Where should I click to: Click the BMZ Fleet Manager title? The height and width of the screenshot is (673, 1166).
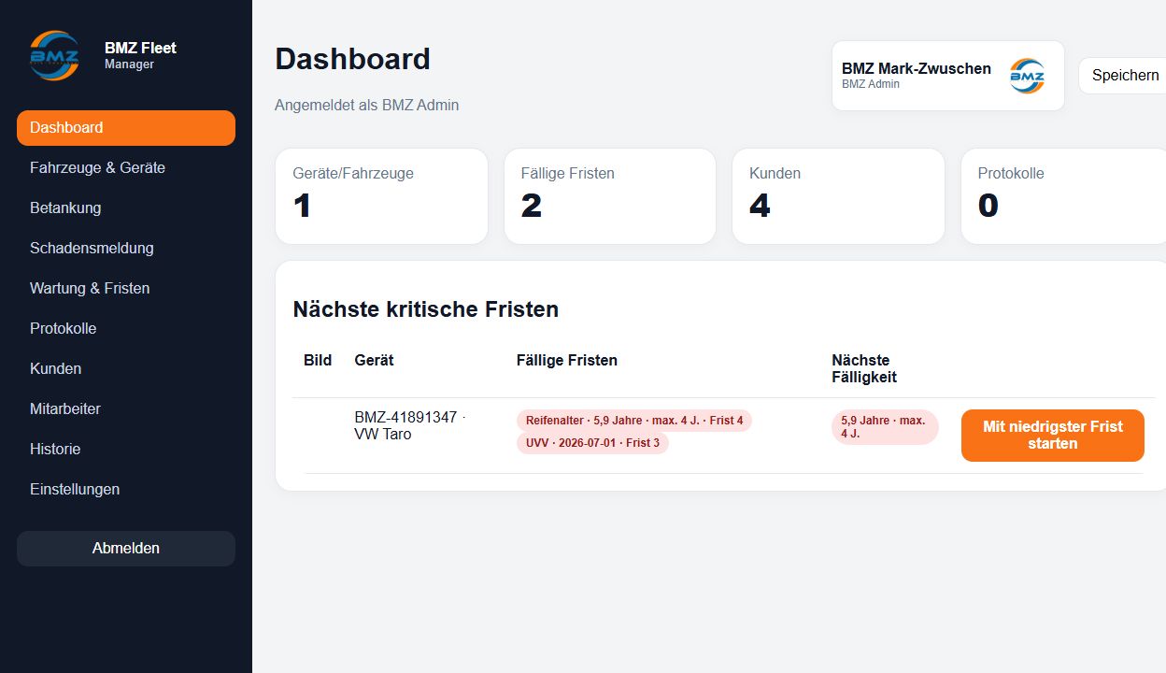[140, 55]
